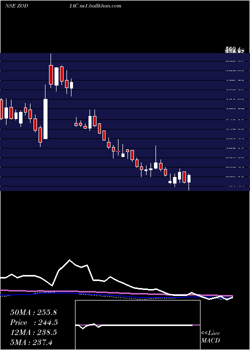Select the 50MA : 255.8 value

point(34,312)
